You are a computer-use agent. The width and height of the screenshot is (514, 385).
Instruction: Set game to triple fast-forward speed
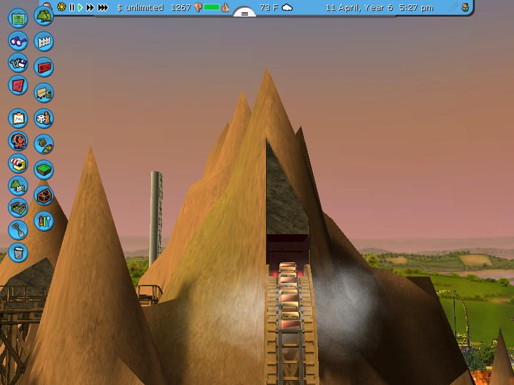[103, 7]
